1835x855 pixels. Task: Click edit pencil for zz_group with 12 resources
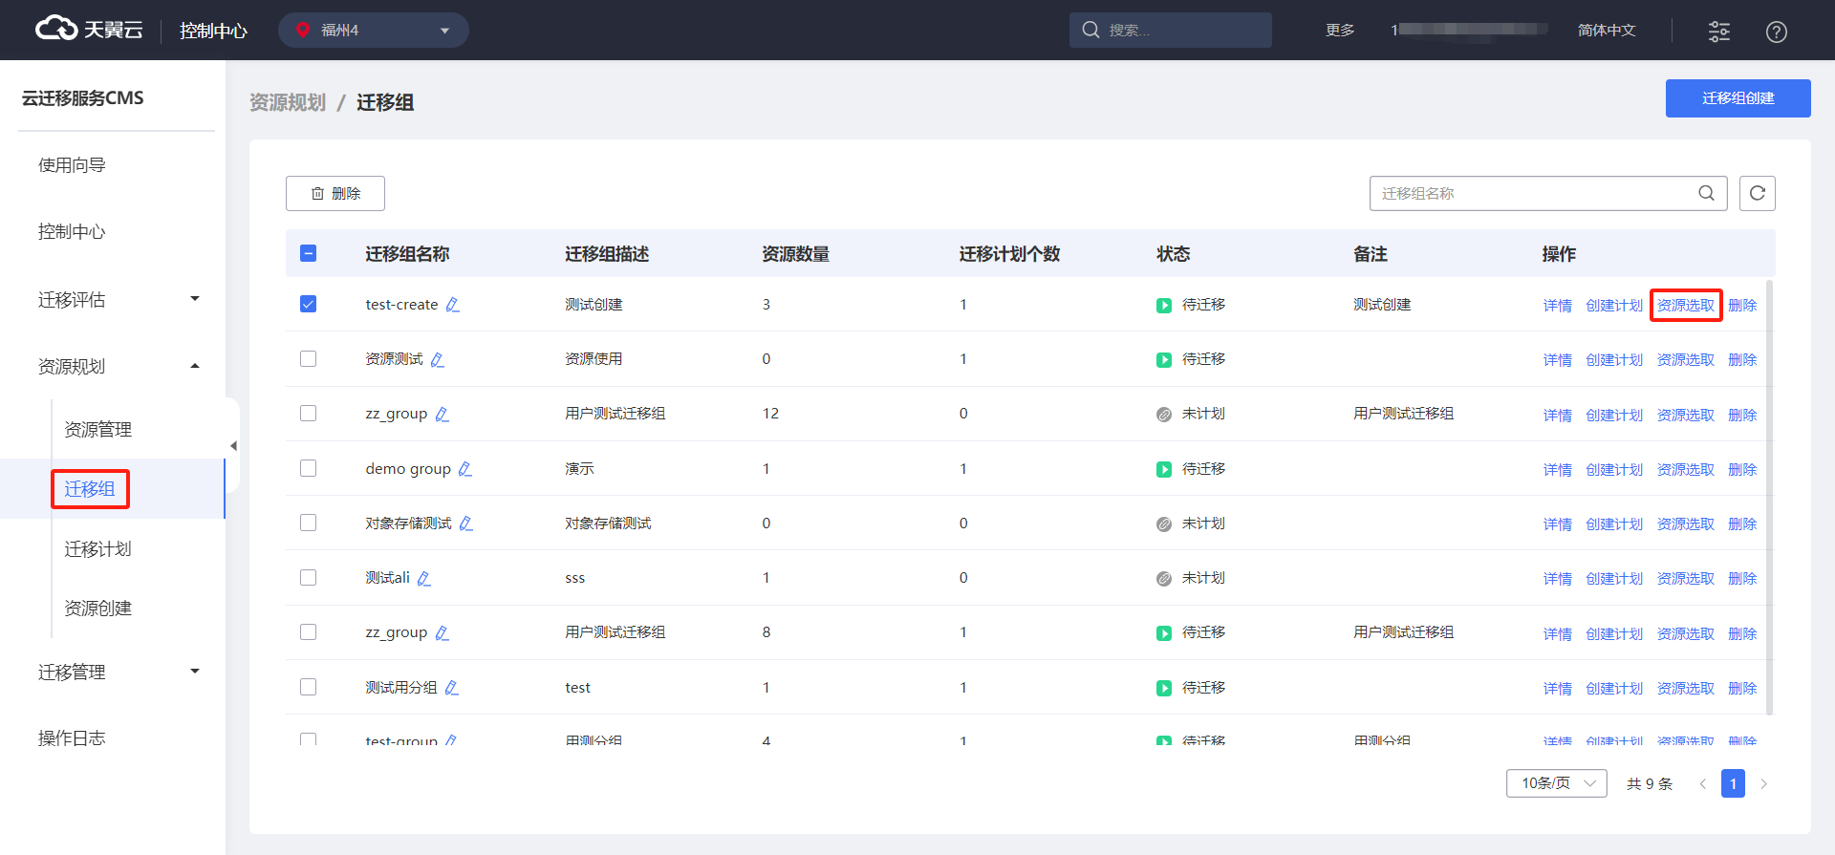click(x=443, y=414)
